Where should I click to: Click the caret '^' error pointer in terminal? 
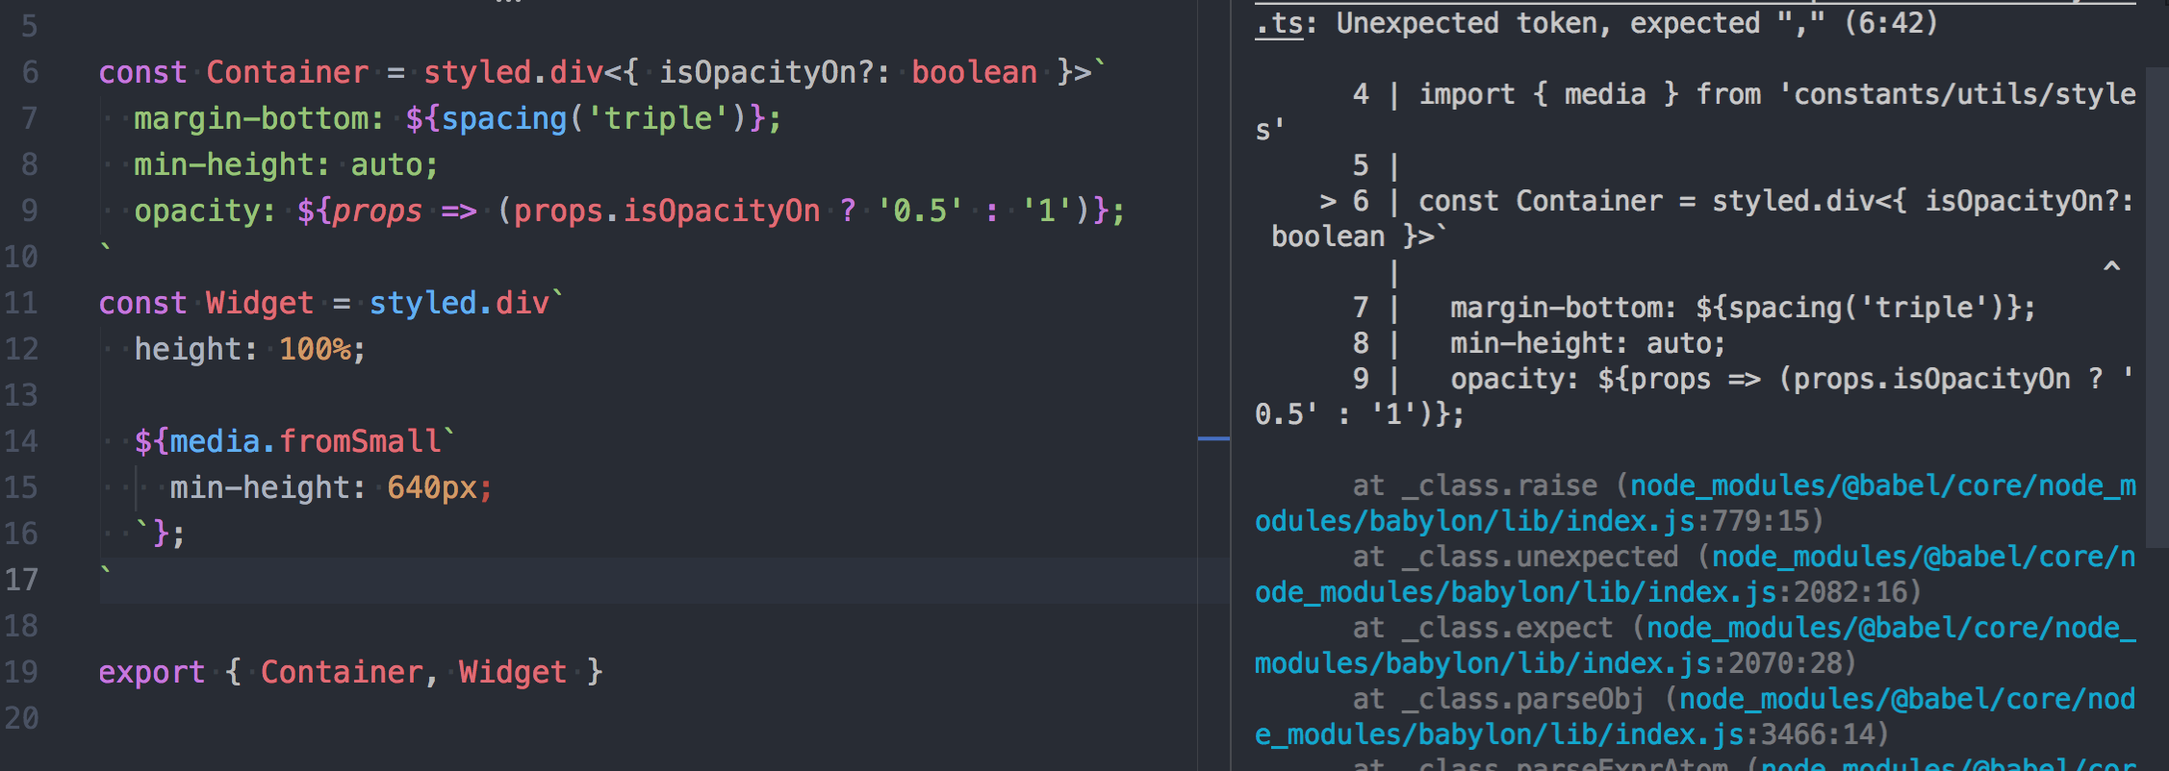pyautogui.click(x=2111, y=266)
